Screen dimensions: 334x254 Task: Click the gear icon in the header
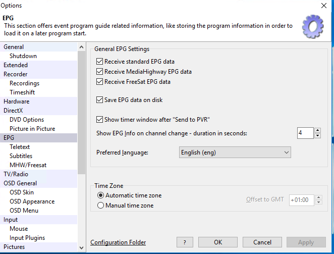pos(313,26)
